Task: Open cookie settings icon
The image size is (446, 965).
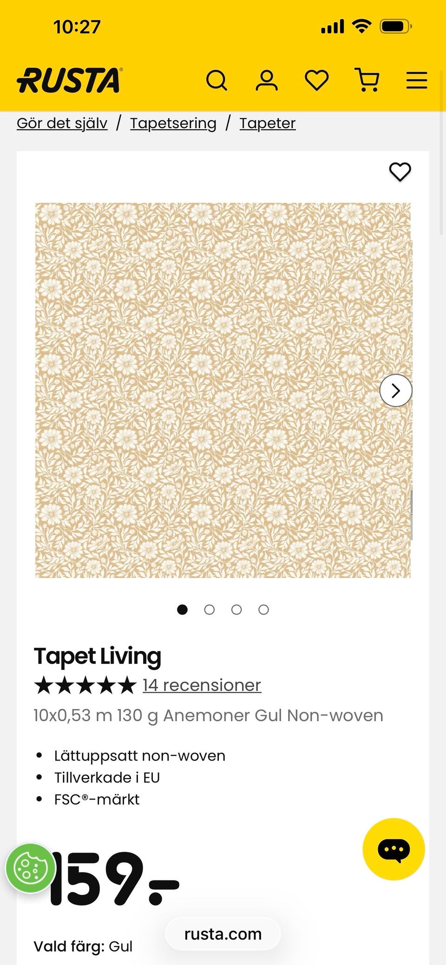Action: tap(31, 868)
